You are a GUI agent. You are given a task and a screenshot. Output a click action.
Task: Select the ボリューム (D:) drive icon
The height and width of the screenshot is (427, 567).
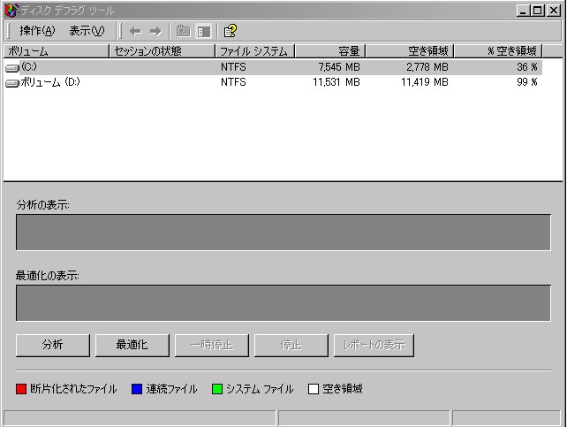(12, 83)
